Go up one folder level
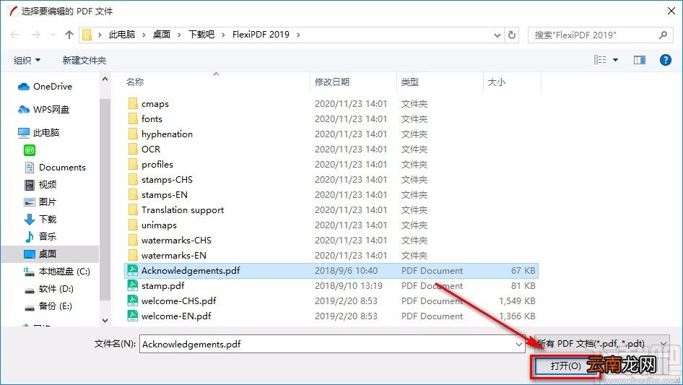Image resolution: width=683 pixels, height=385 pixels. point(69,35)
